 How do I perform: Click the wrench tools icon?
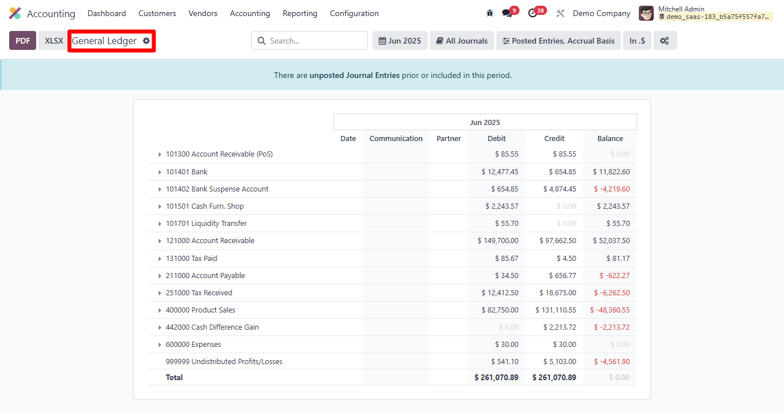(561, 13)
